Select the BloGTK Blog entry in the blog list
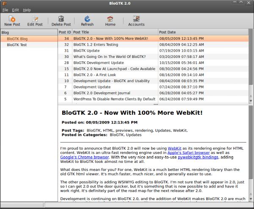 (29, 39)
